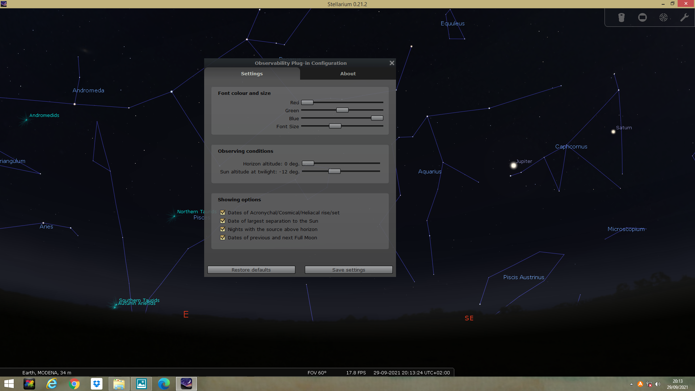695x391 pixels.
Task: Click the Restore defaults button
Action: click(x=251, y=270)
